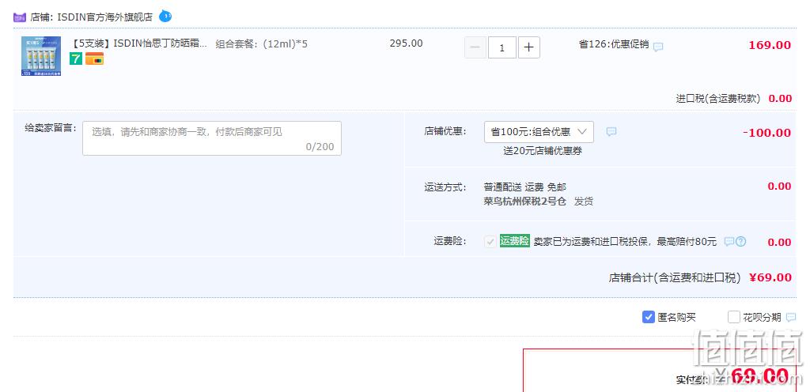Open the shipping insurance comment bubble icon
The height and width of the screenshot is (392, 810).
[x=729, y=241]
